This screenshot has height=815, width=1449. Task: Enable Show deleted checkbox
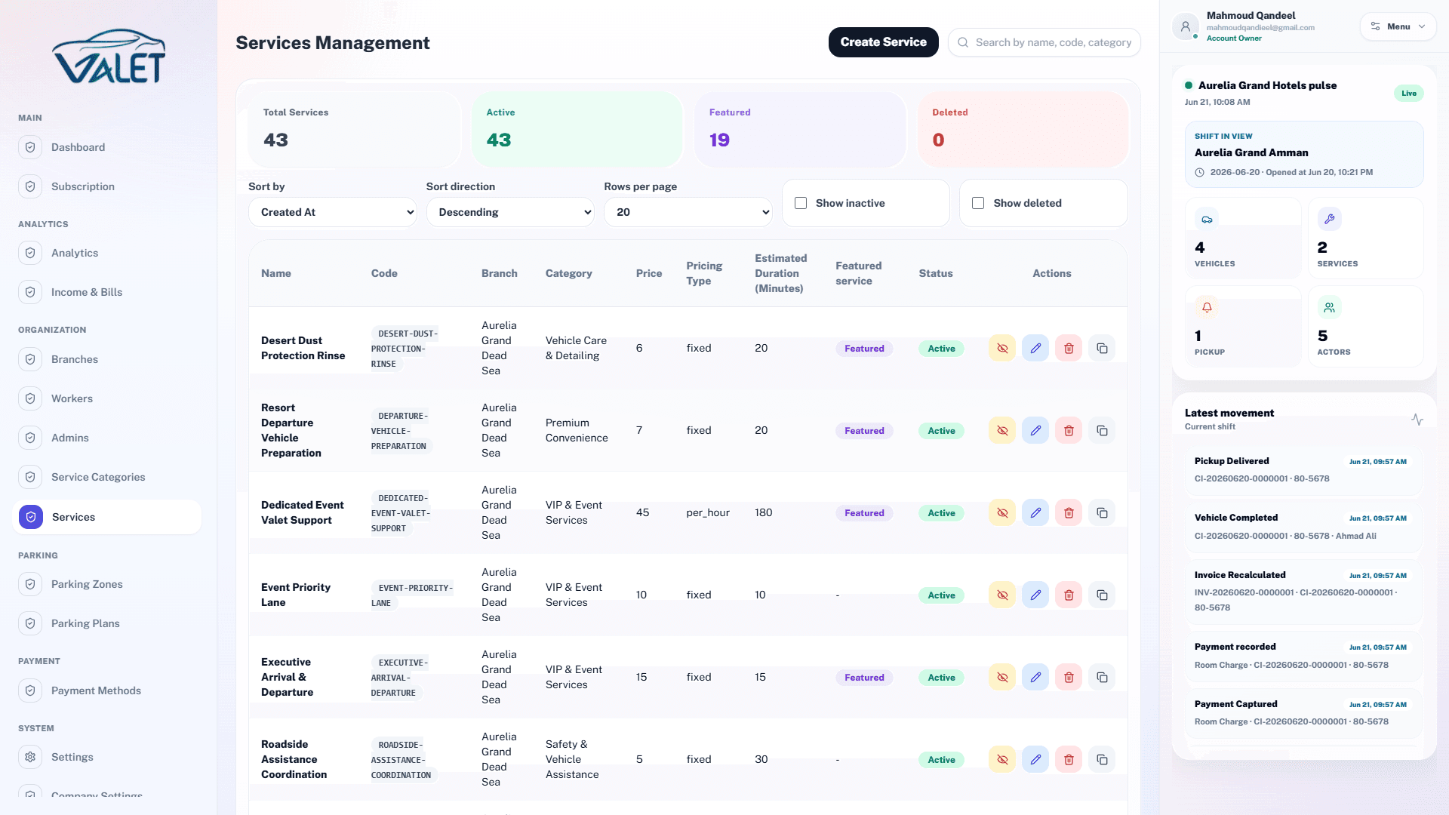(x=978, y=203)
